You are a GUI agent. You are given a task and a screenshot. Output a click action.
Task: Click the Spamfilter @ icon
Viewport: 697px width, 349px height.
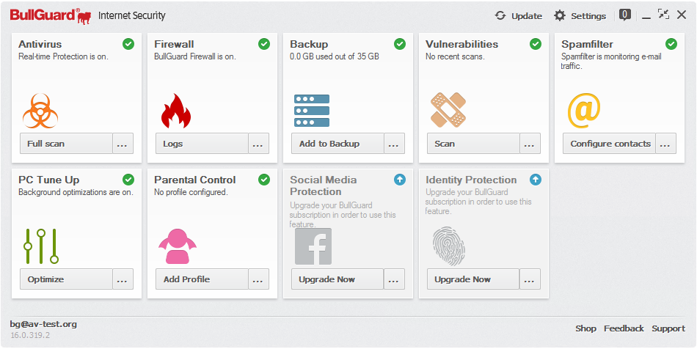584,110
